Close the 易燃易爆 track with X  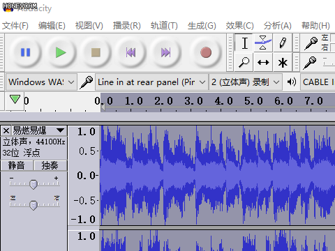pos(6,131)
